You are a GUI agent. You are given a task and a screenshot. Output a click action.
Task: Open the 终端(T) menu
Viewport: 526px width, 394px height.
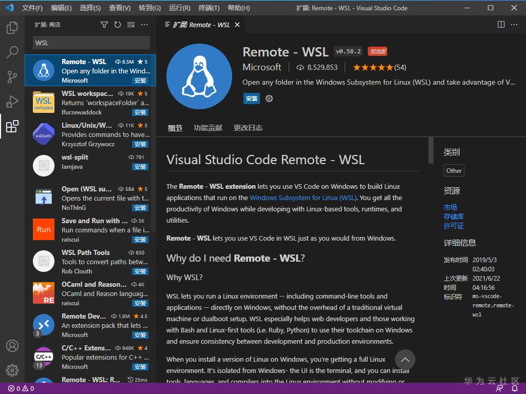point(209,8)
